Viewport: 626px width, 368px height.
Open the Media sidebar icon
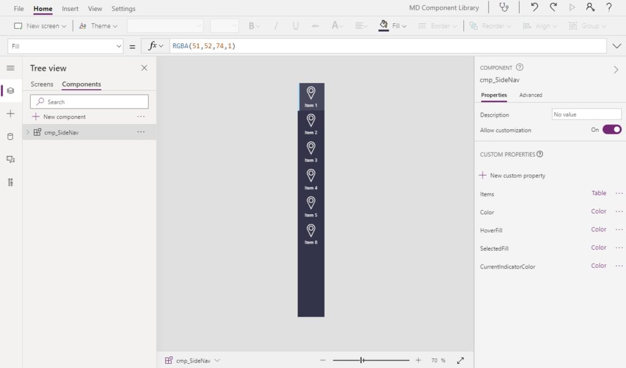click(x=10, y=159)
